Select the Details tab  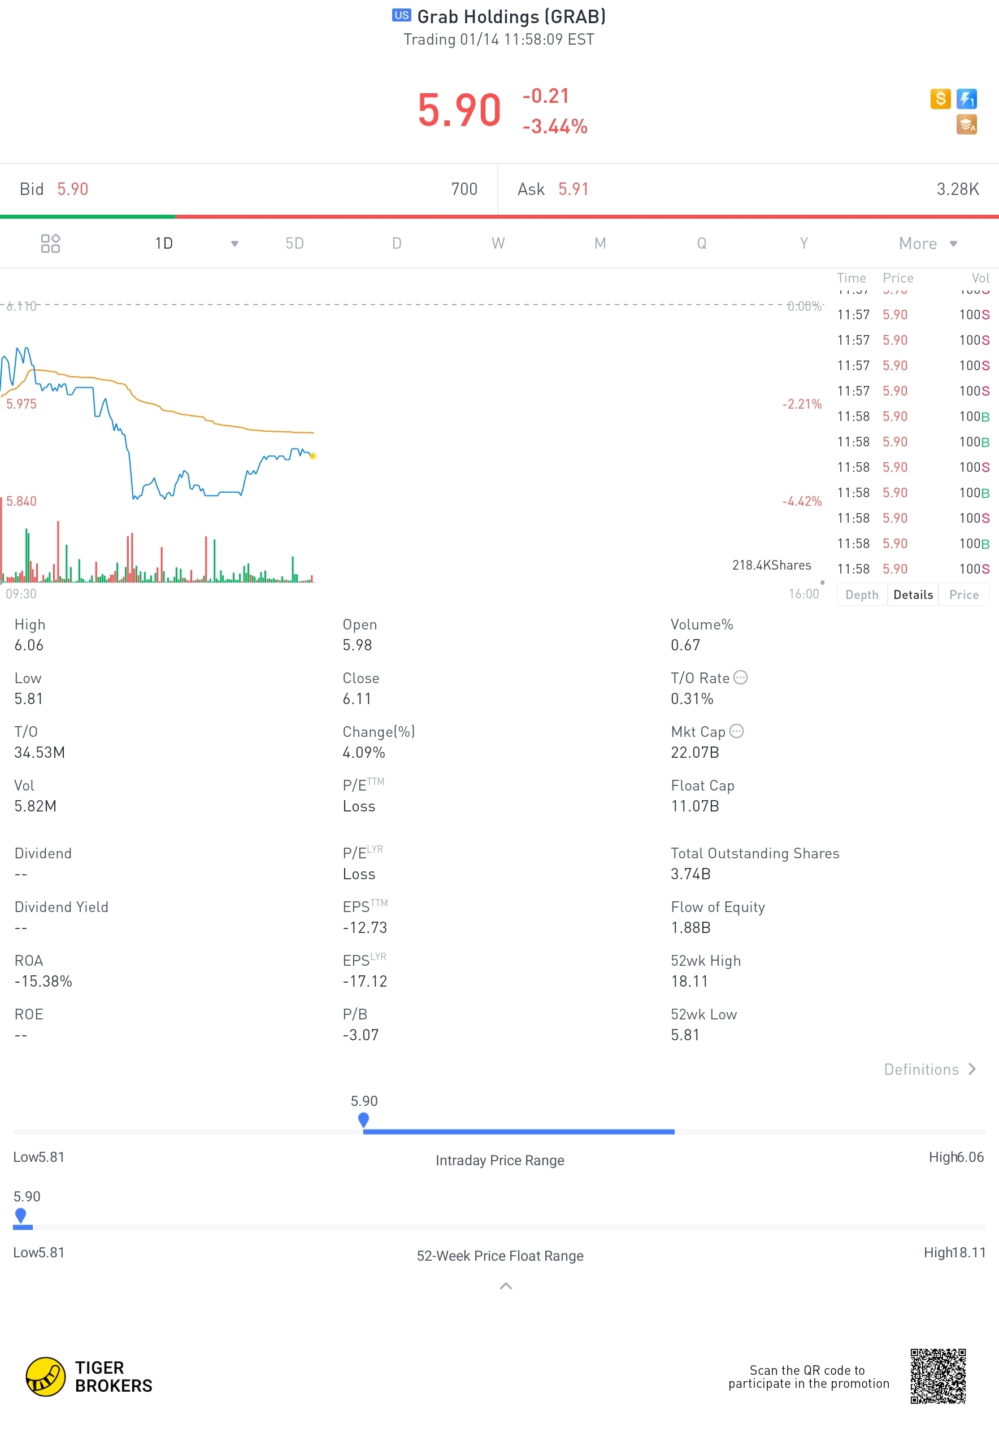tap(913, 594)
